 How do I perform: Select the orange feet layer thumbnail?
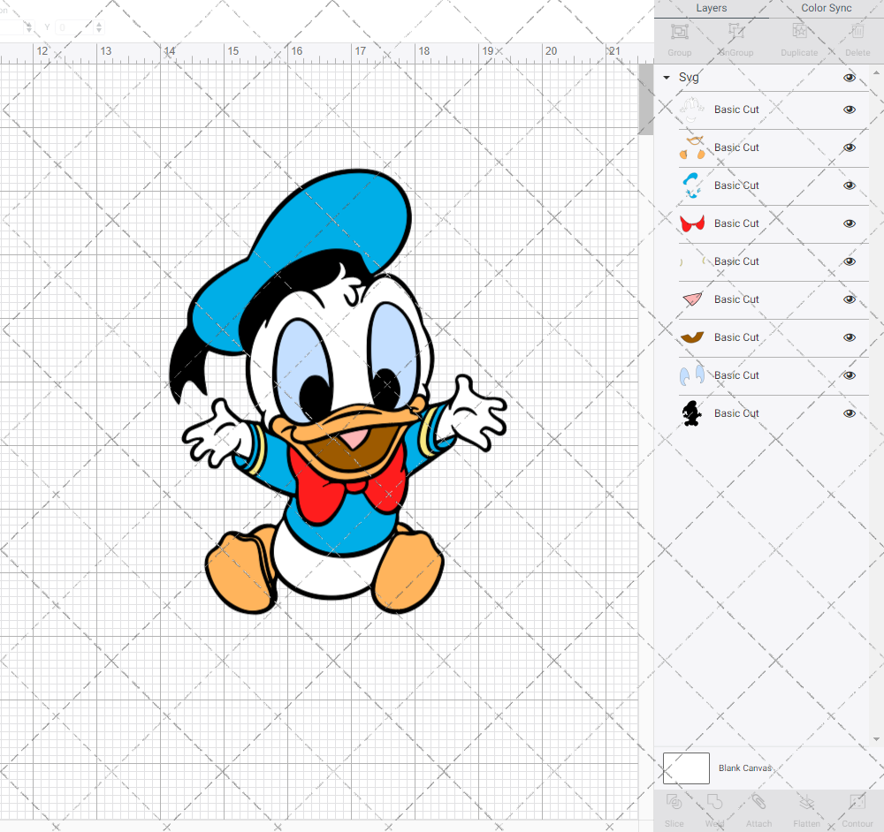tap(692, 147)
